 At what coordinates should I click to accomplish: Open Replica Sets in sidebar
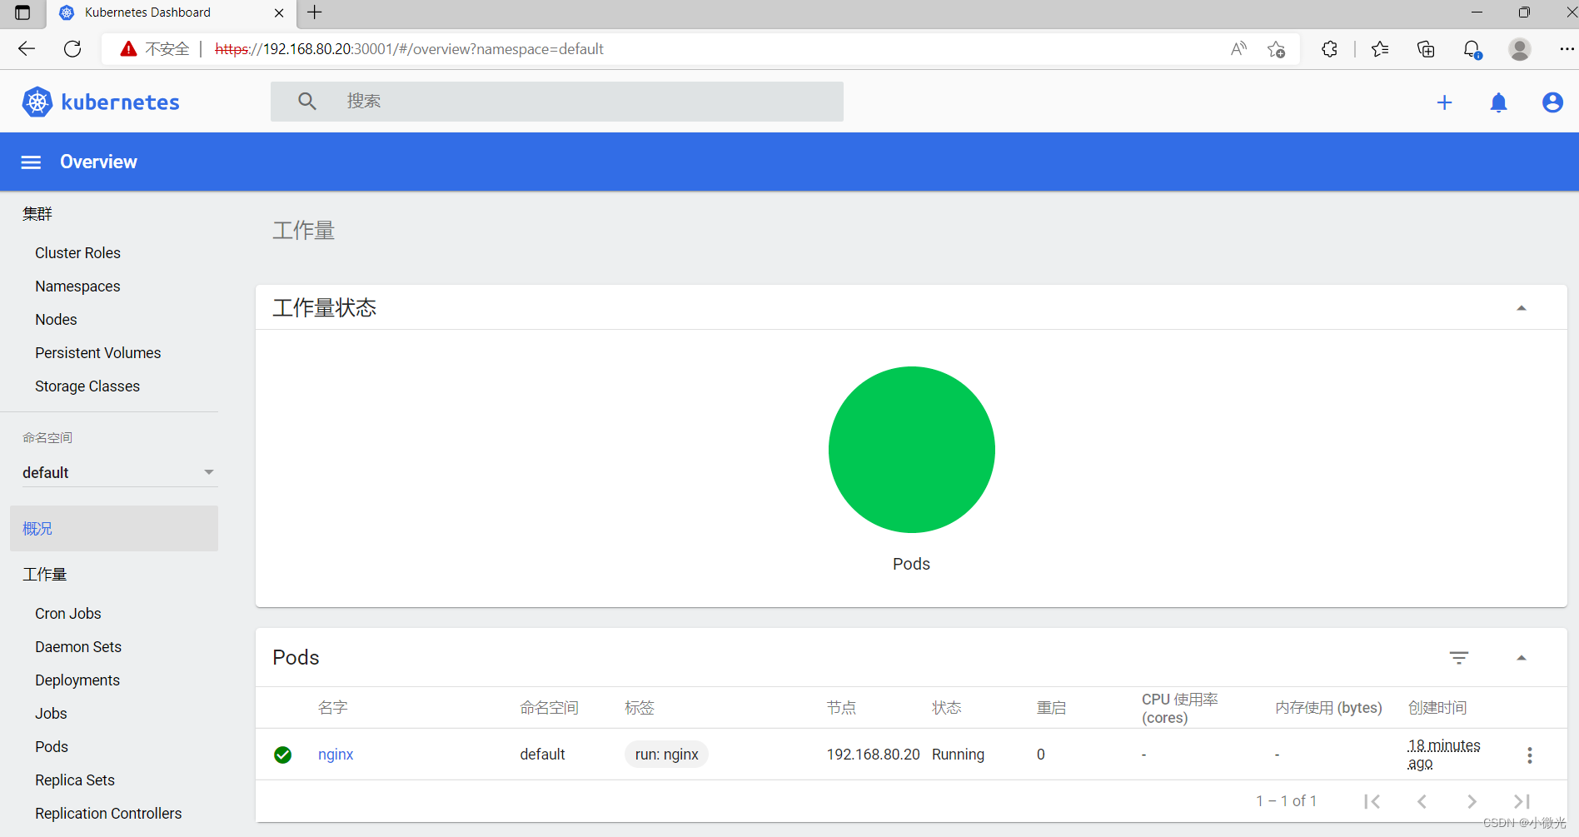pos(75,780)
